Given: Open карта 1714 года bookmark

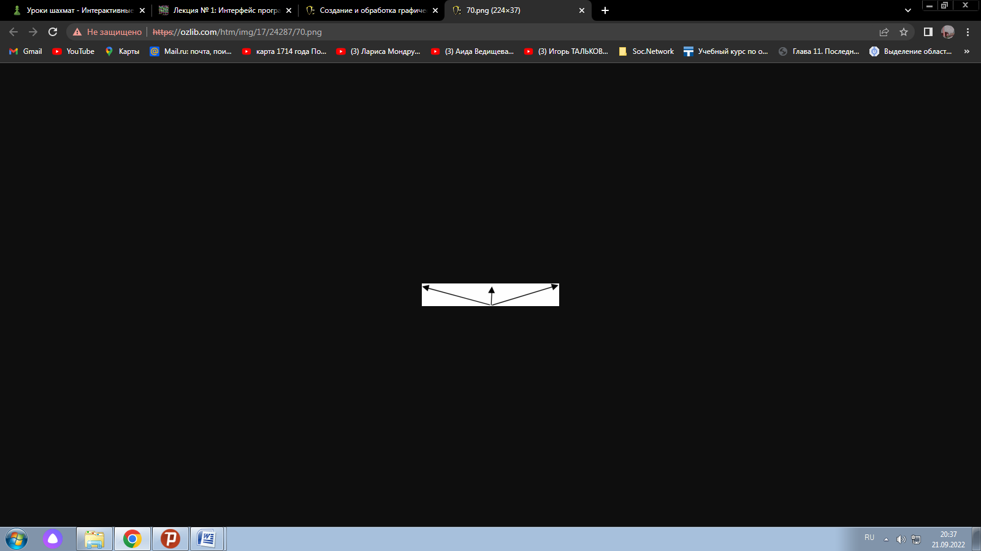Looking at the screenshot, I should pyautogui.click(x=284, y=51).
